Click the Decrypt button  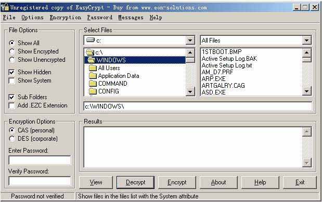click(x=135, y=182)
